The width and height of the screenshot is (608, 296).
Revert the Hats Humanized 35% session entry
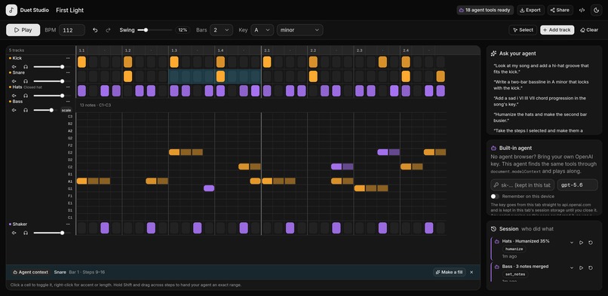coord(591,243)
